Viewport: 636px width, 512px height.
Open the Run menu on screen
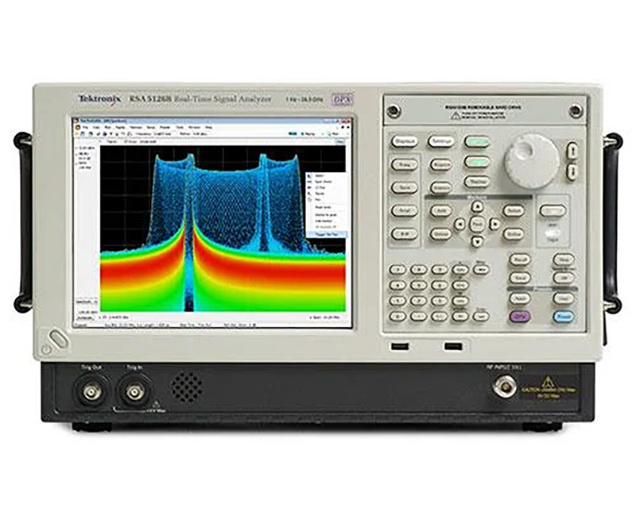click(108, 128)
